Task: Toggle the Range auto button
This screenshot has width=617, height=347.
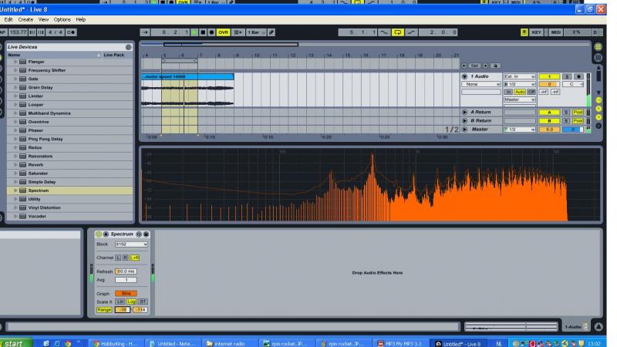Action: (104, 310)
